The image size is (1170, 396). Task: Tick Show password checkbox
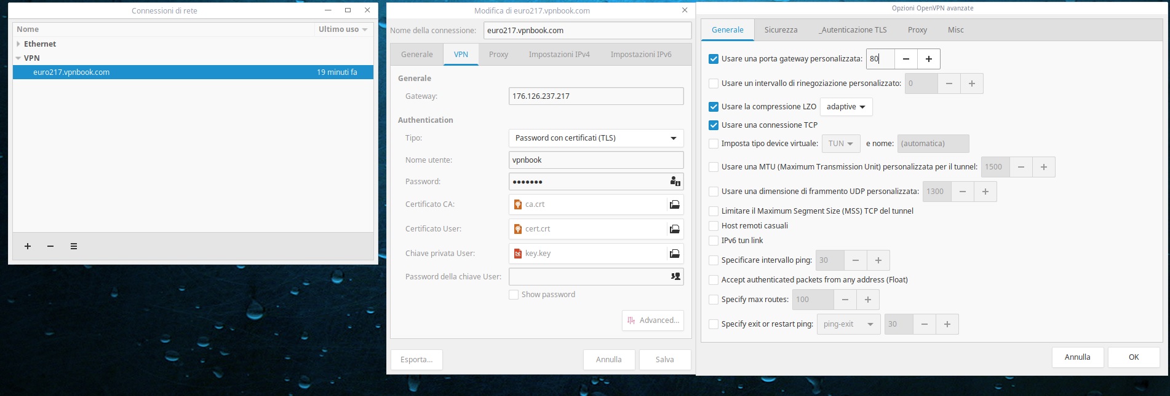[514, 295]
